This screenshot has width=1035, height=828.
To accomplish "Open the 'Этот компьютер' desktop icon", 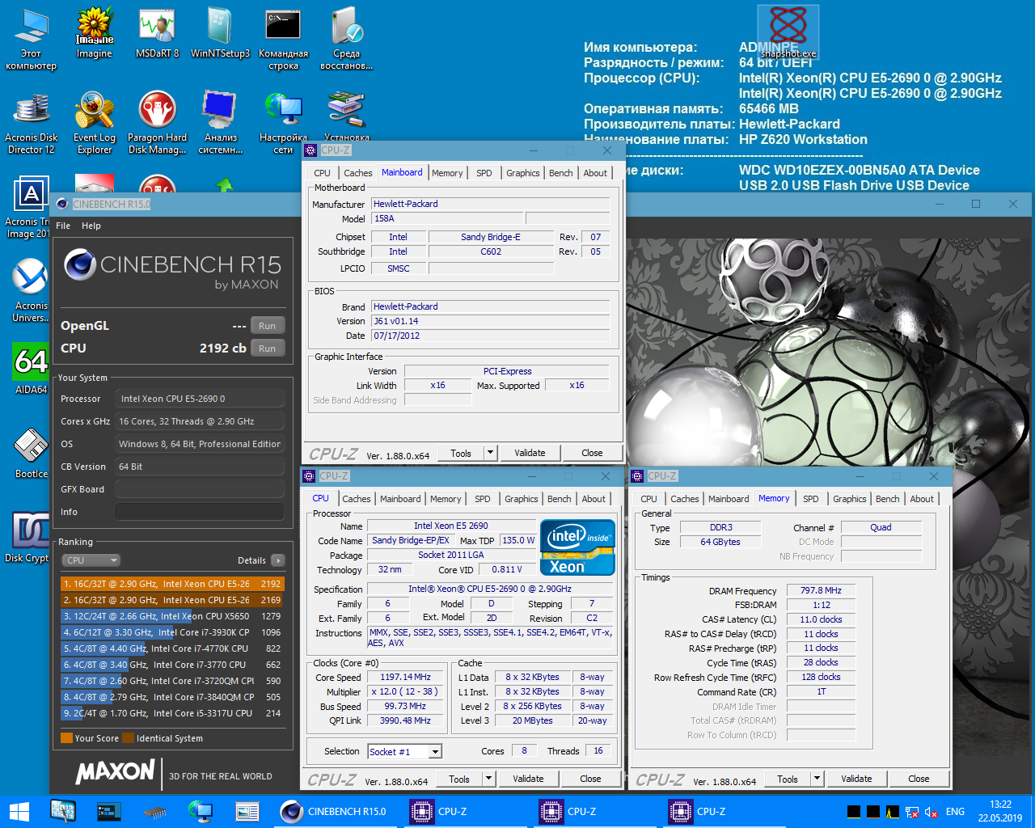I will pos(31,39).
